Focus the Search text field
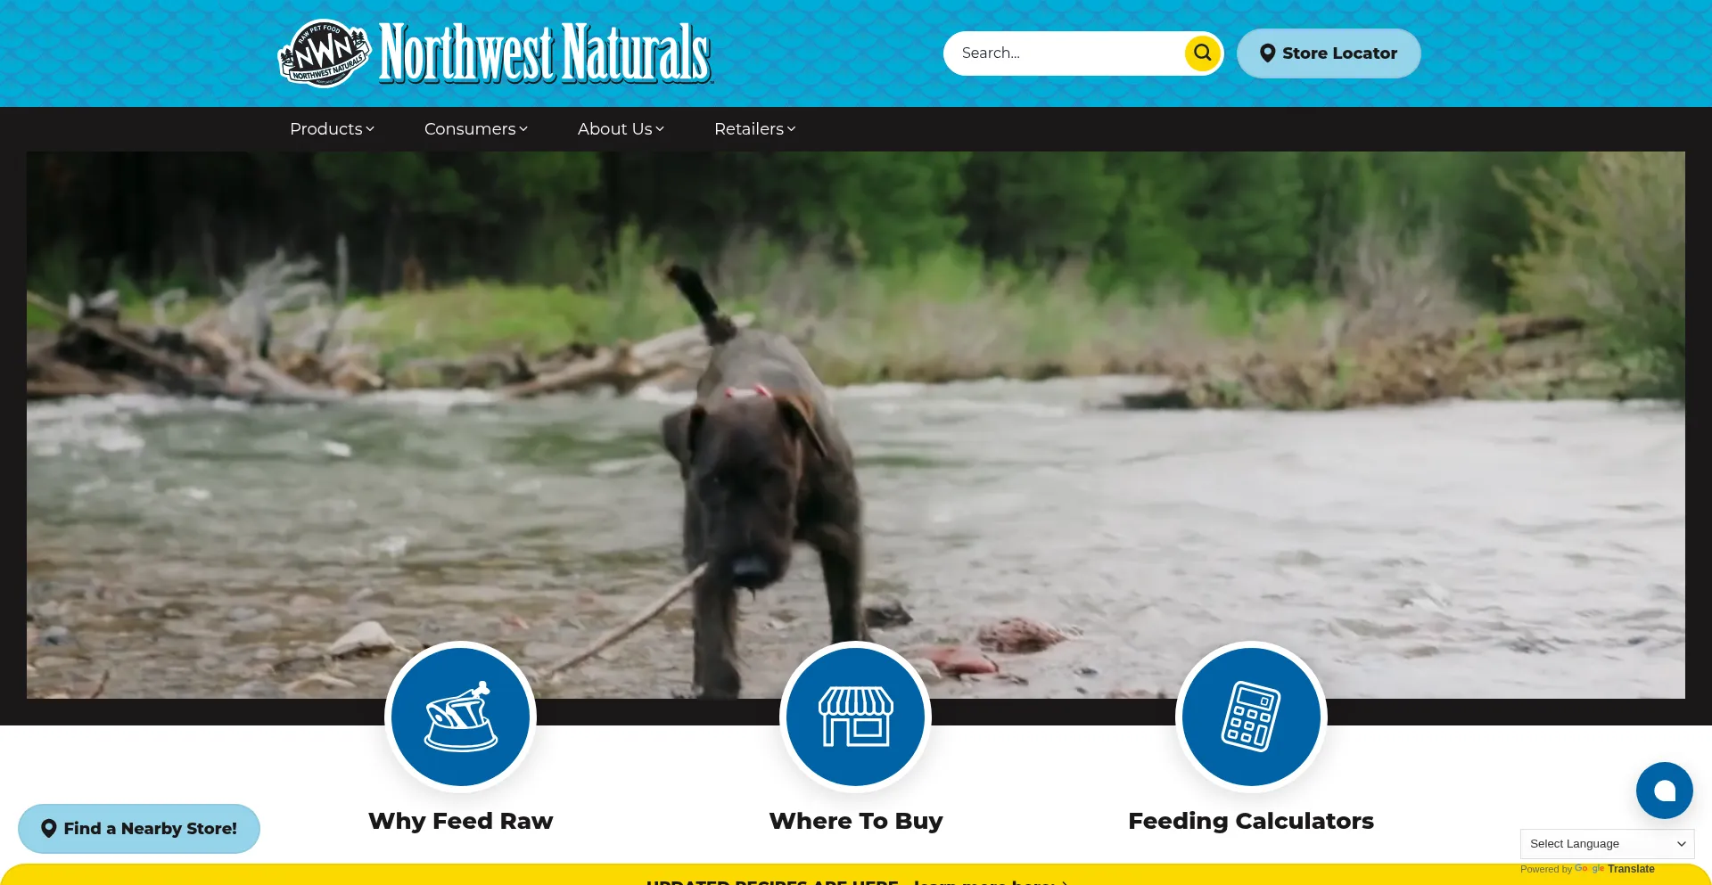This screenshot has height=885, width=1712. [x=1066, y=53]
